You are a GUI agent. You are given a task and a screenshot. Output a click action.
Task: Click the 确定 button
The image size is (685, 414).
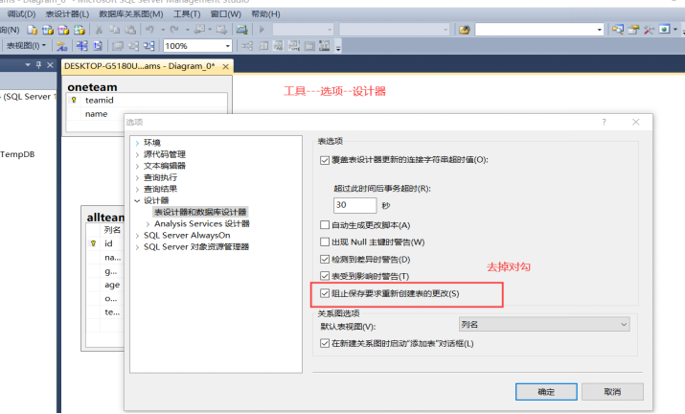546,392
